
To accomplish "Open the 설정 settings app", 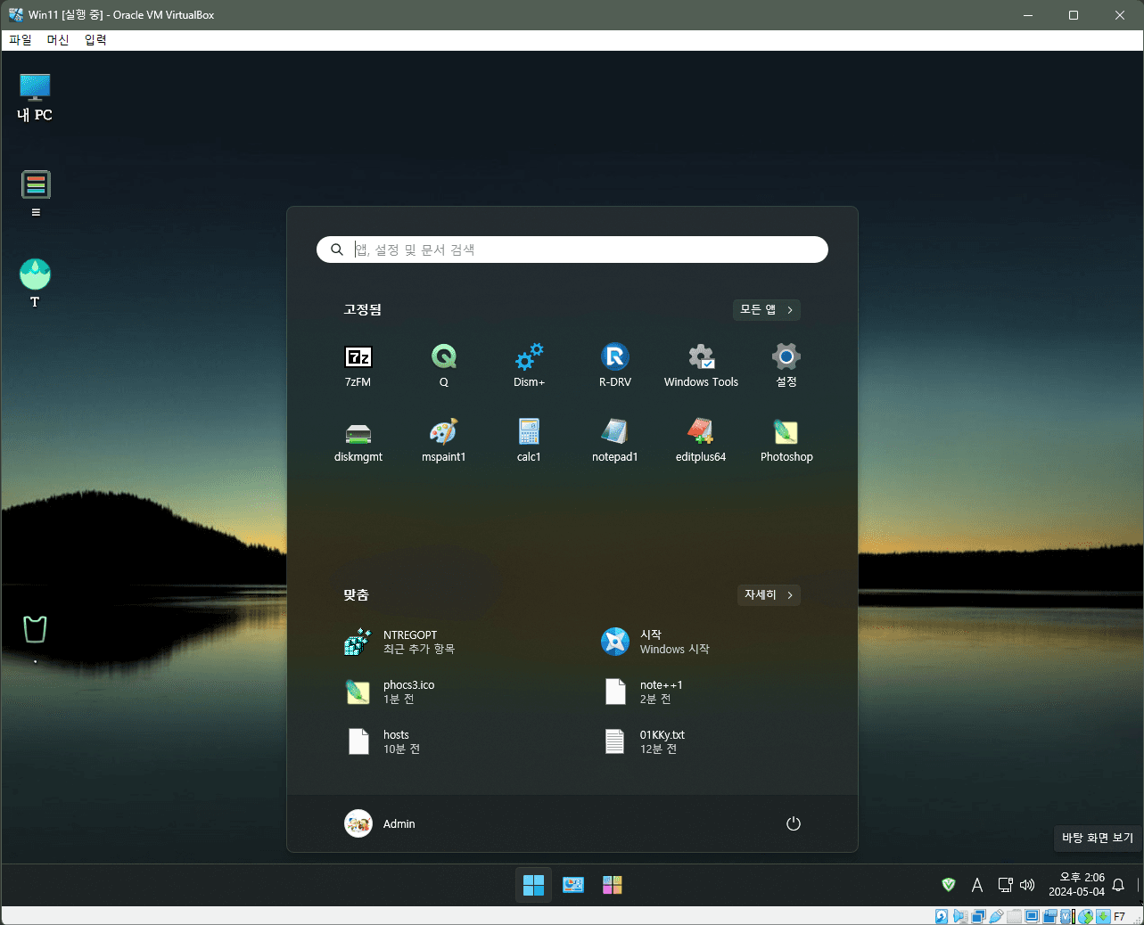I will (786, 365).
